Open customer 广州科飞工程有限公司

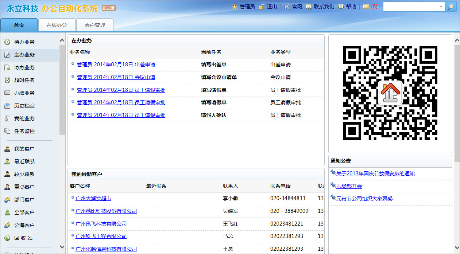click(x=101, y=236)
